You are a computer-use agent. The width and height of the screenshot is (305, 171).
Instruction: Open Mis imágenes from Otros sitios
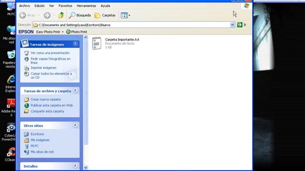click(40, 140)
